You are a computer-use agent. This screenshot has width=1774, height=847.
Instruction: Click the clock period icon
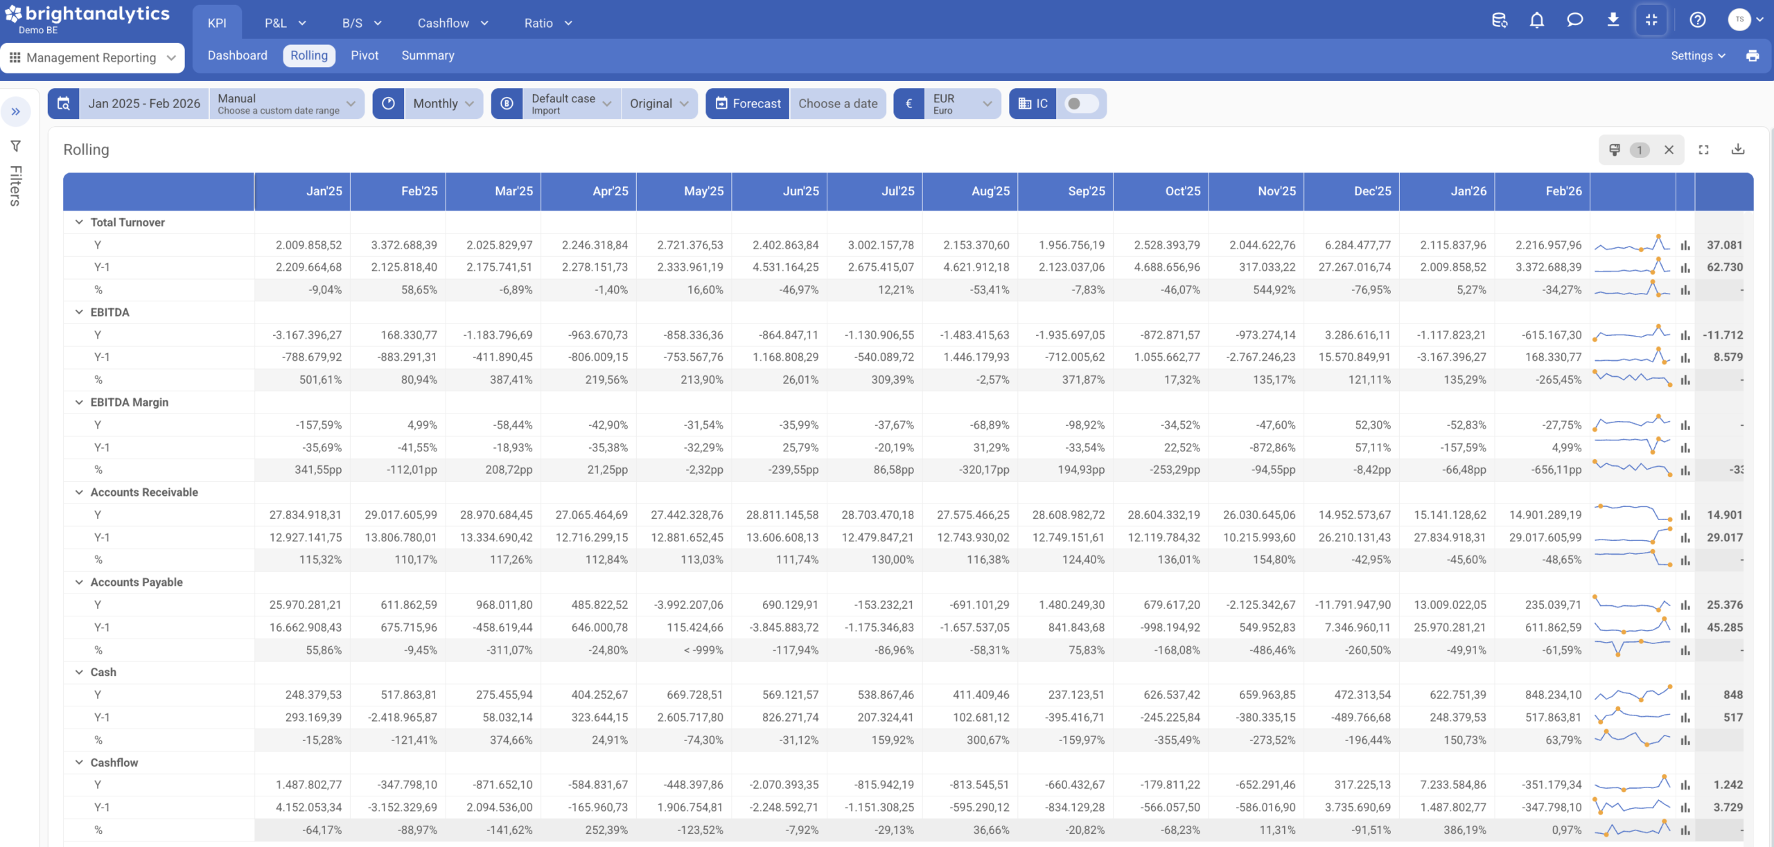click(388, 104)
